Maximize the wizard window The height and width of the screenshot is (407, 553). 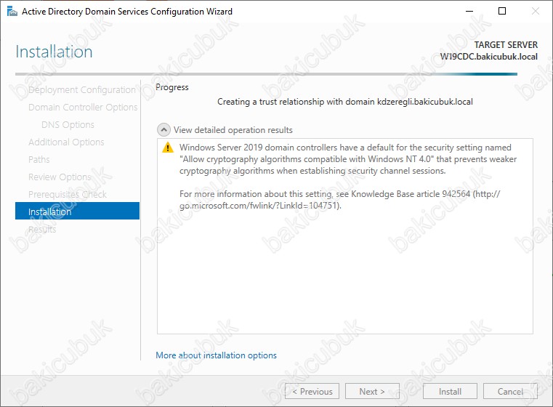pyautogui.click(x=502, y=12)
